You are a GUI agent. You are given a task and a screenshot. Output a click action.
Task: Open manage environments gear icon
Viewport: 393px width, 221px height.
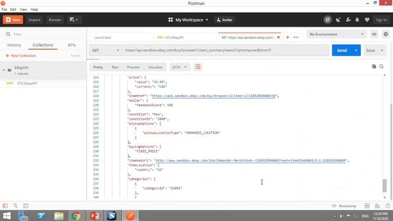point(386,34)
